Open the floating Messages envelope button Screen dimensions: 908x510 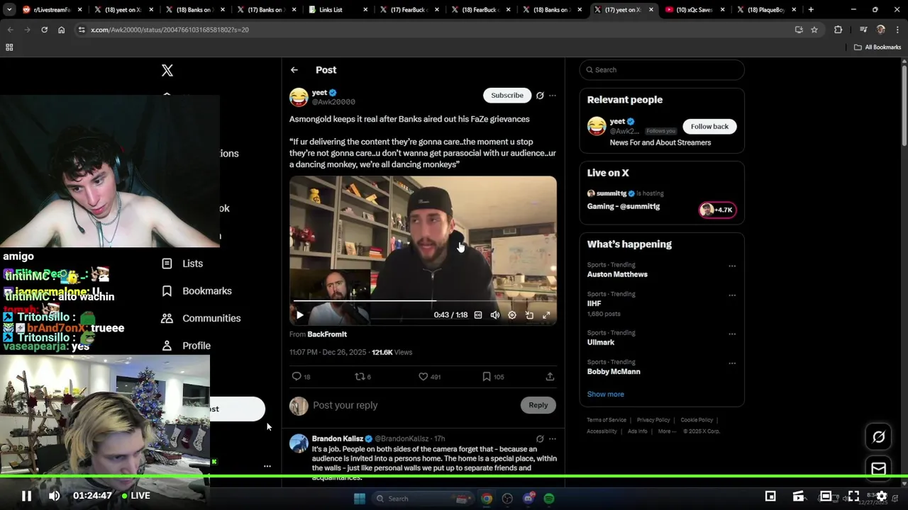(x=879, y=469)
